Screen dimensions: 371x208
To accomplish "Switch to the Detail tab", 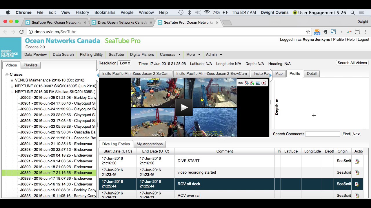I will click(312, 73).
